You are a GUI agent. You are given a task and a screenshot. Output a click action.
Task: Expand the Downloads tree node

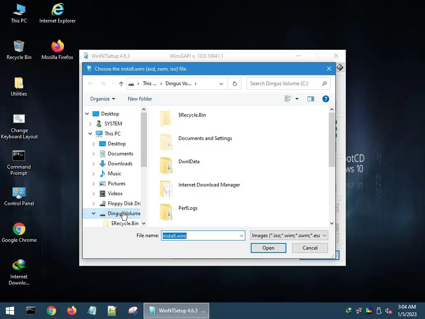[x=93, y=164]
